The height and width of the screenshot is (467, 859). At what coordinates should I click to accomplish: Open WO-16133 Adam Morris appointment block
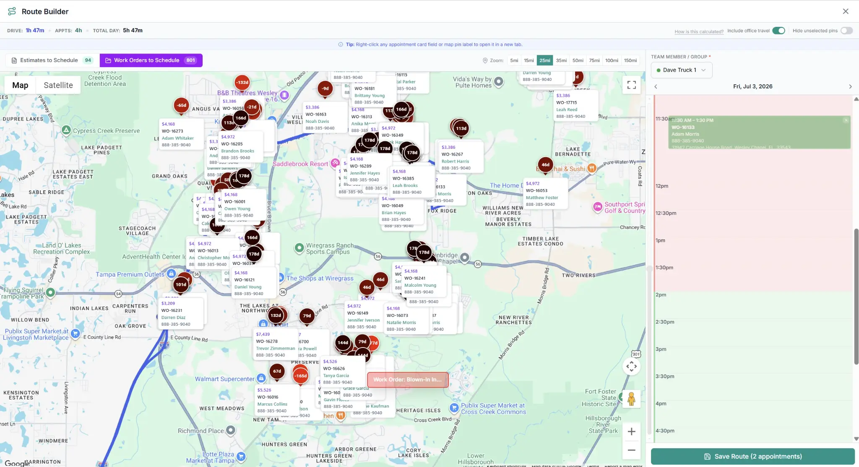click(759, 132)
